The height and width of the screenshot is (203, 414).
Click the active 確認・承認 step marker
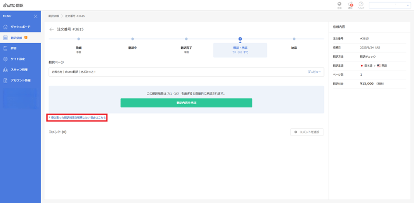click(240, 39)
